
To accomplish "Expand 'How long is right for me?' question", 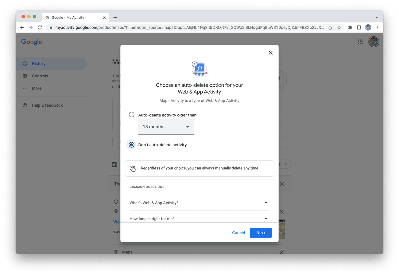I will (x=199, y=219).
